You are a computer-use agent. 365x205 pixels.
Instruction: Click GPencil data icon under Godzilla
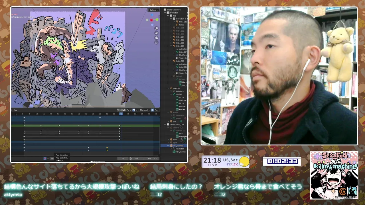click(174, 94)
